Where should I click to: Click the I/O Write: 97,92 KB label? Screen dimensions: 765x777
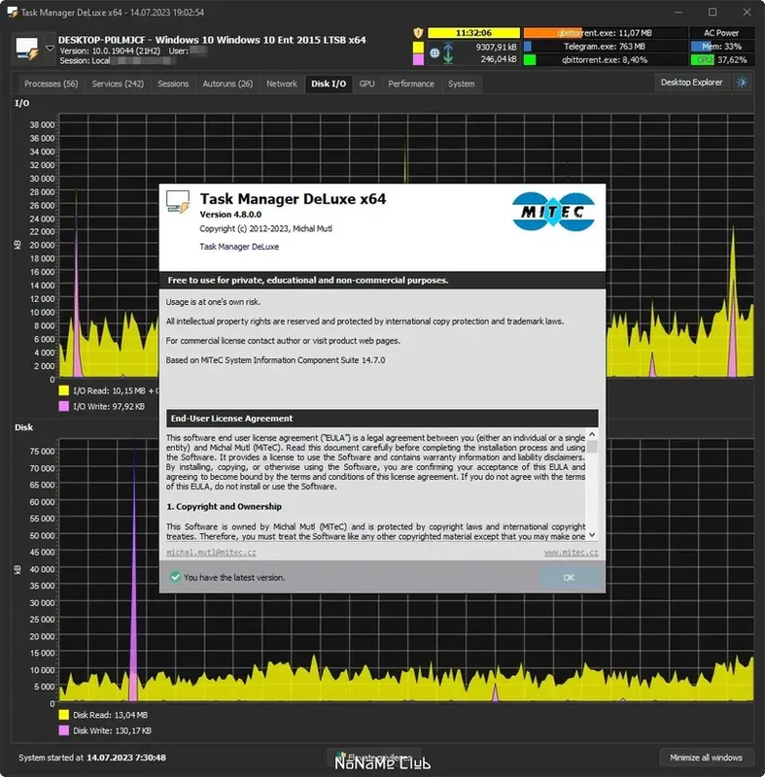(x=109, y=406)
